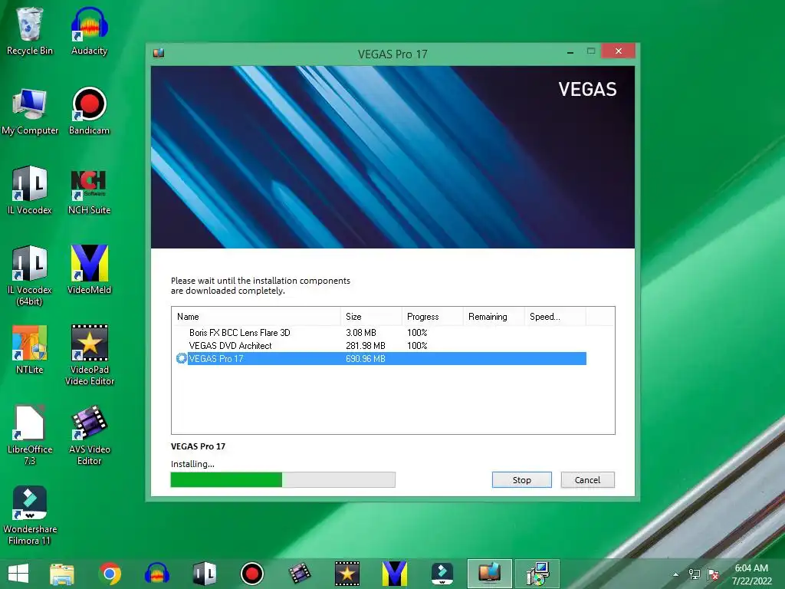Open Bandicam from the taskbar
785x589 pixels.
251,574
